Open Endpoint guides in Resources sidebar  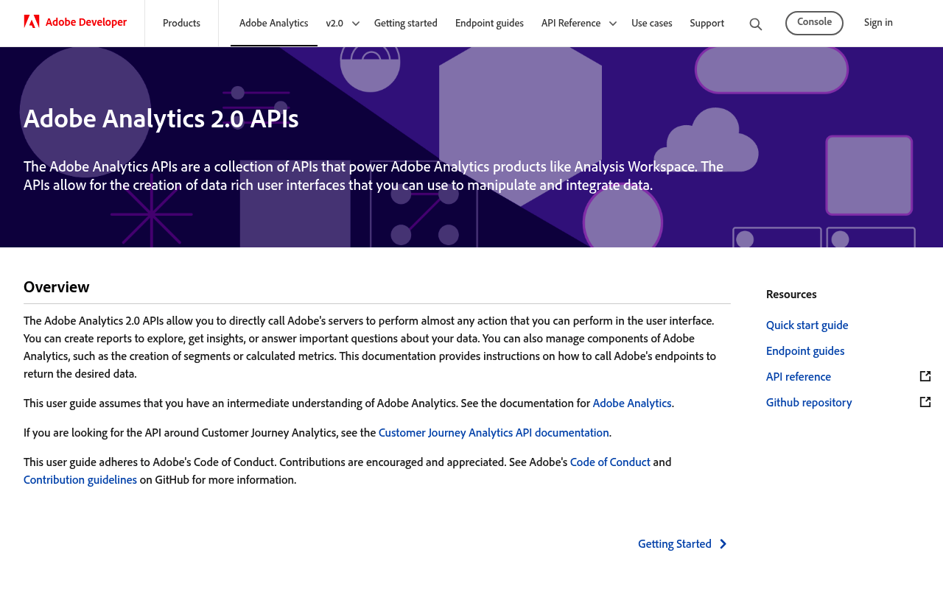(805, 350)
